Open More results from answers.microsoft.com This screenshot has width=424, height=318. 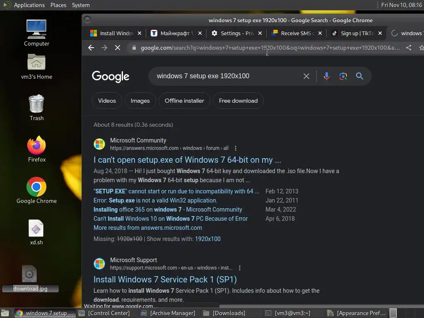[x=148, y=228]
